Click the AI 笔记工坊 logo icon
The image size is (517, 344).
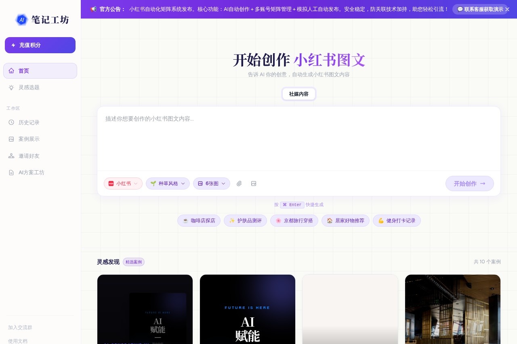point(21,20)
